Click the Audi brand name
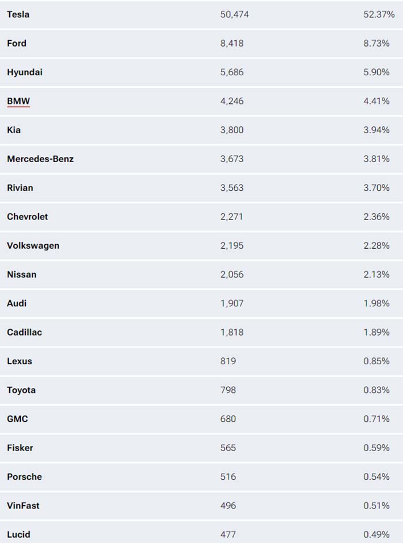Viewport: 403px width, 543px height. [x=17, y=303]
